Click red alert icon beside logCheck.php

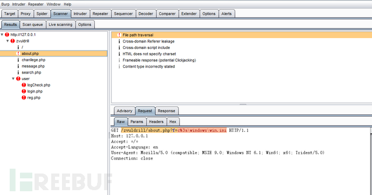[x=24, y=85]
